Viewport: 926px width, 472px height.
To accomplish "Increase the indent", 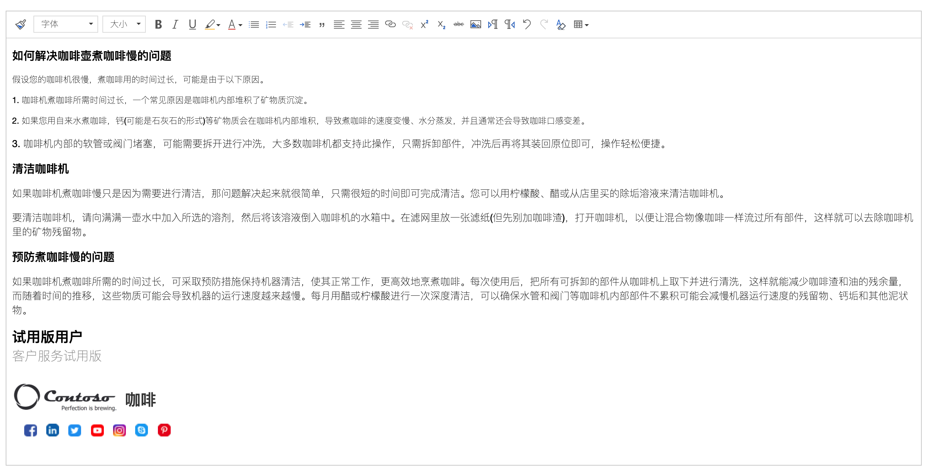I will 305,25.
